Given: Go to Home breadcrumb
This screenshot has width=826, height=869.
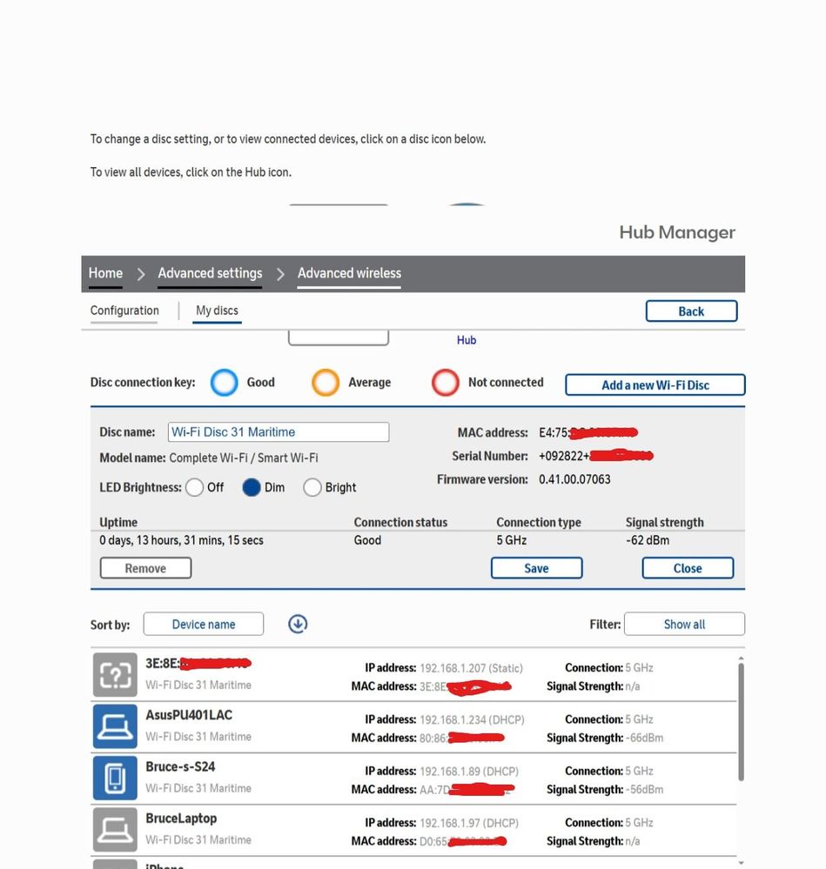Looking at the screenshot, I should tap(105, 273).
